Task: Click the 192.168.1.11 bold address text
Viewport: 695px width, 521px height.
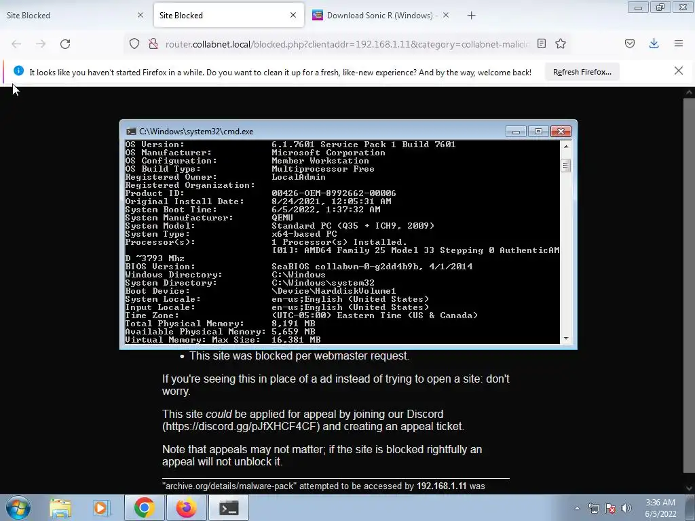Action: pos(441,486)
